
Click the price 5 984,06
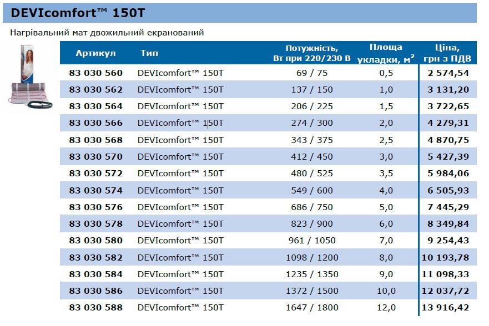[448, 174]
